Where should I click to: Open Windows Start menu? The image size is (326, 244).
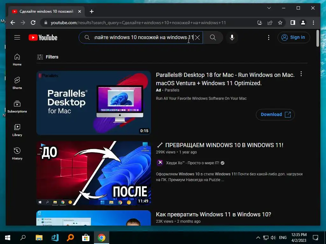[x=8, y=238]
